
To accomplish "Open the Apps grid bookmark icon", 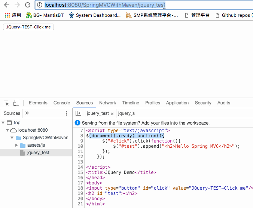I will 7,15.
